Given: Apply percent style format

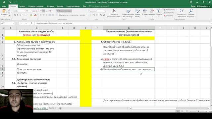Looking at the screenshot, I should pyautogui.click(x=94, y=15).
